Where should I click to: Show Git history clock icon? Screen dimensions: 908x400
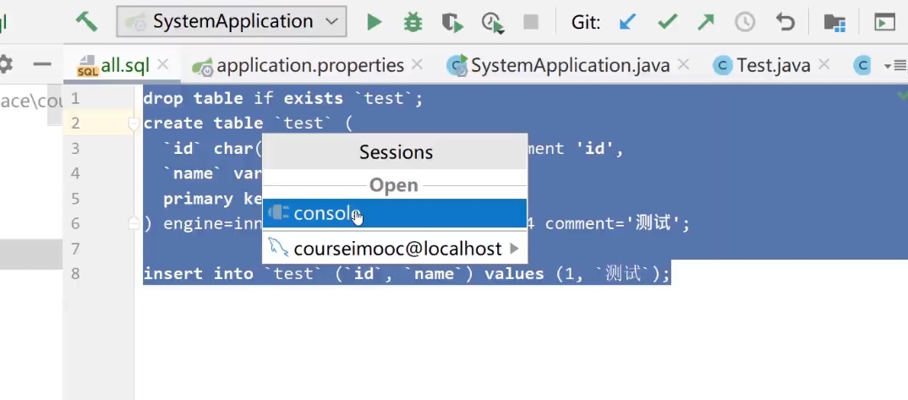[746, 23]
